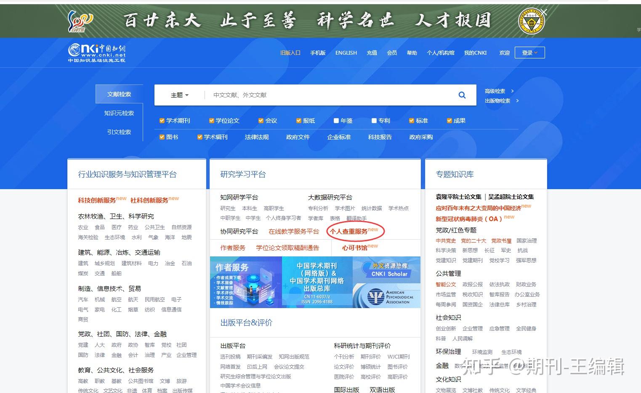The height and width of the screenshot is (393, 641).
Task: Open 会员 menu item
Action: pyautogui.click(x=392, y=53)
